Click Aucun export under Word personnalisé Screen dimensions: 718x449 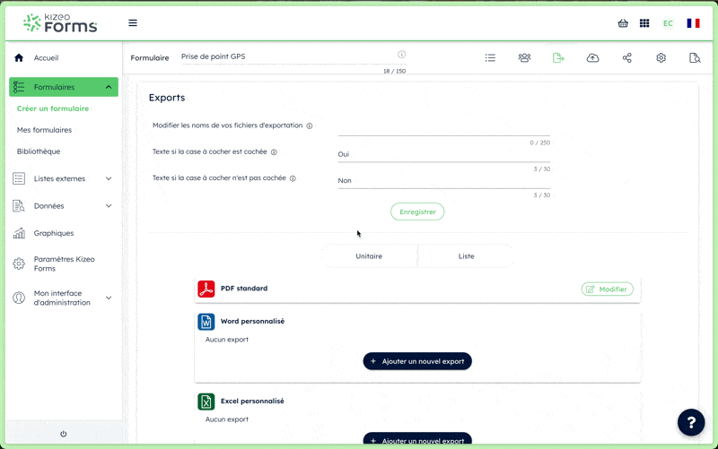(227, 340)
